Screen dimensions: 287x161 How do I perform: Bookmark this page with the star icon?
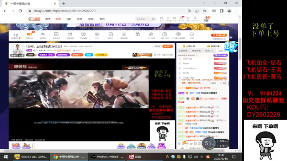[x=204, y=11]
